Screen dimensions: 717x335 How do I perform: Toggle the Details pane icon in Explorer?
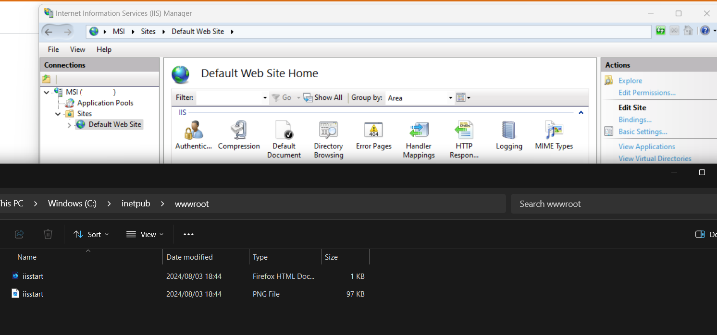click(700, 234)
